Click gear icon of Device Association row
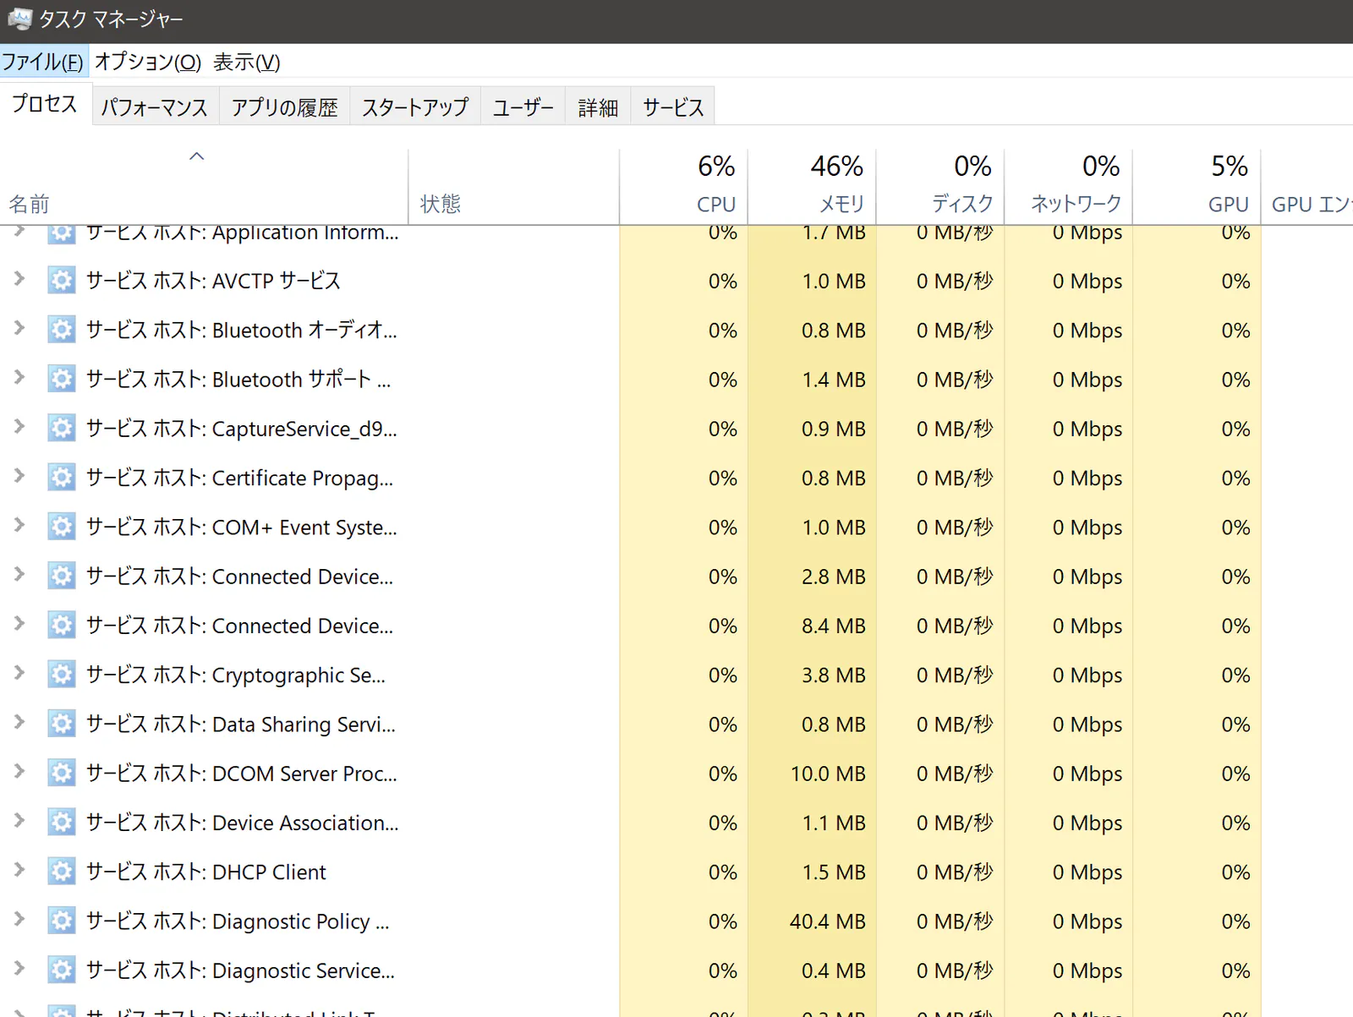1353x1017 pixels. click(61, 822)
